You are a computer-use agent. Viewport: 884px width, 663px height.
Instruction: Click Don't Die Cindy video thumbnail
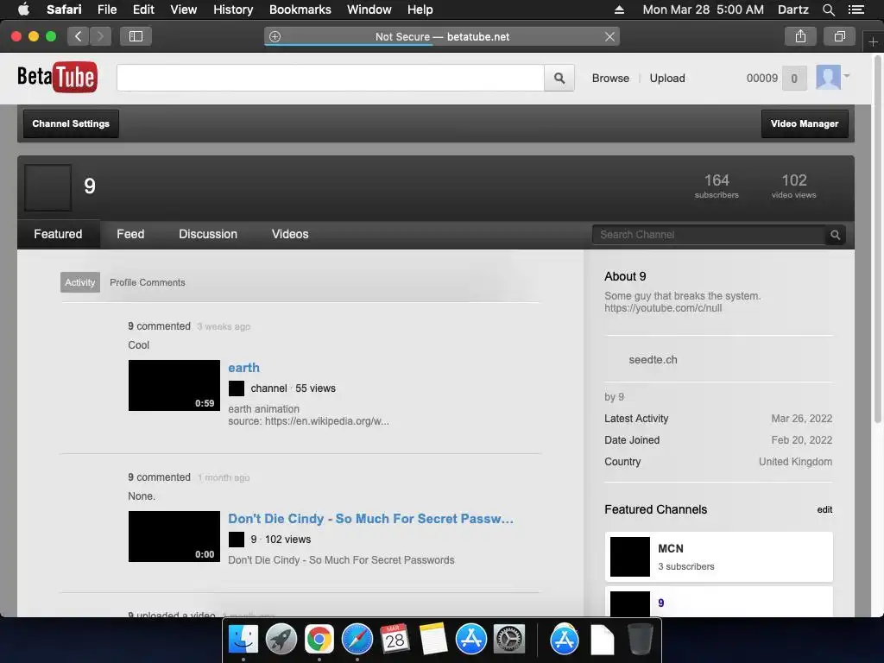[x=174, y=537]
